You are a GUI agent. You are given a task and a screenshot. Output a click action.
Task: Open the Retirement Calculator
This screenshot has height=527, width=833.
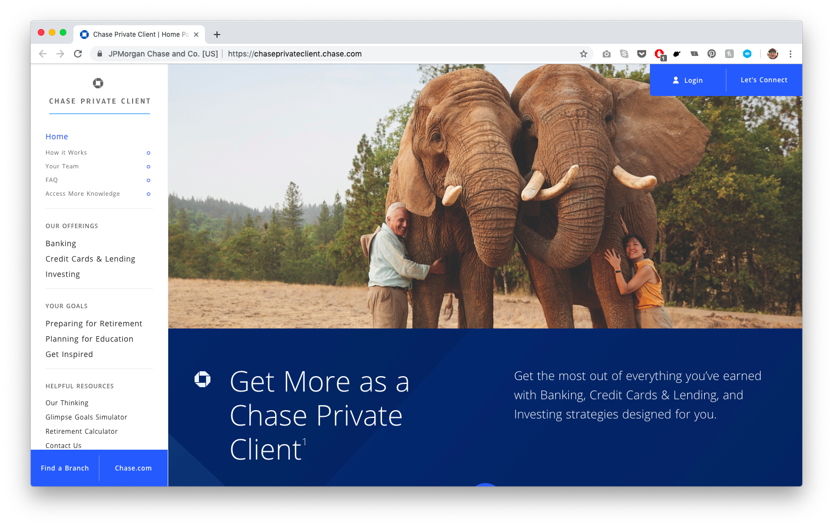(x=82, y=432)
